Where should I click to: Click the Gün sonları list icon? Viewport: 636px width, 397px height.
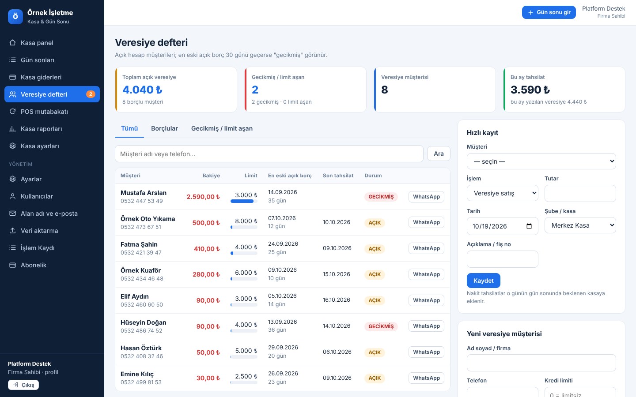[x=13, y=60]
